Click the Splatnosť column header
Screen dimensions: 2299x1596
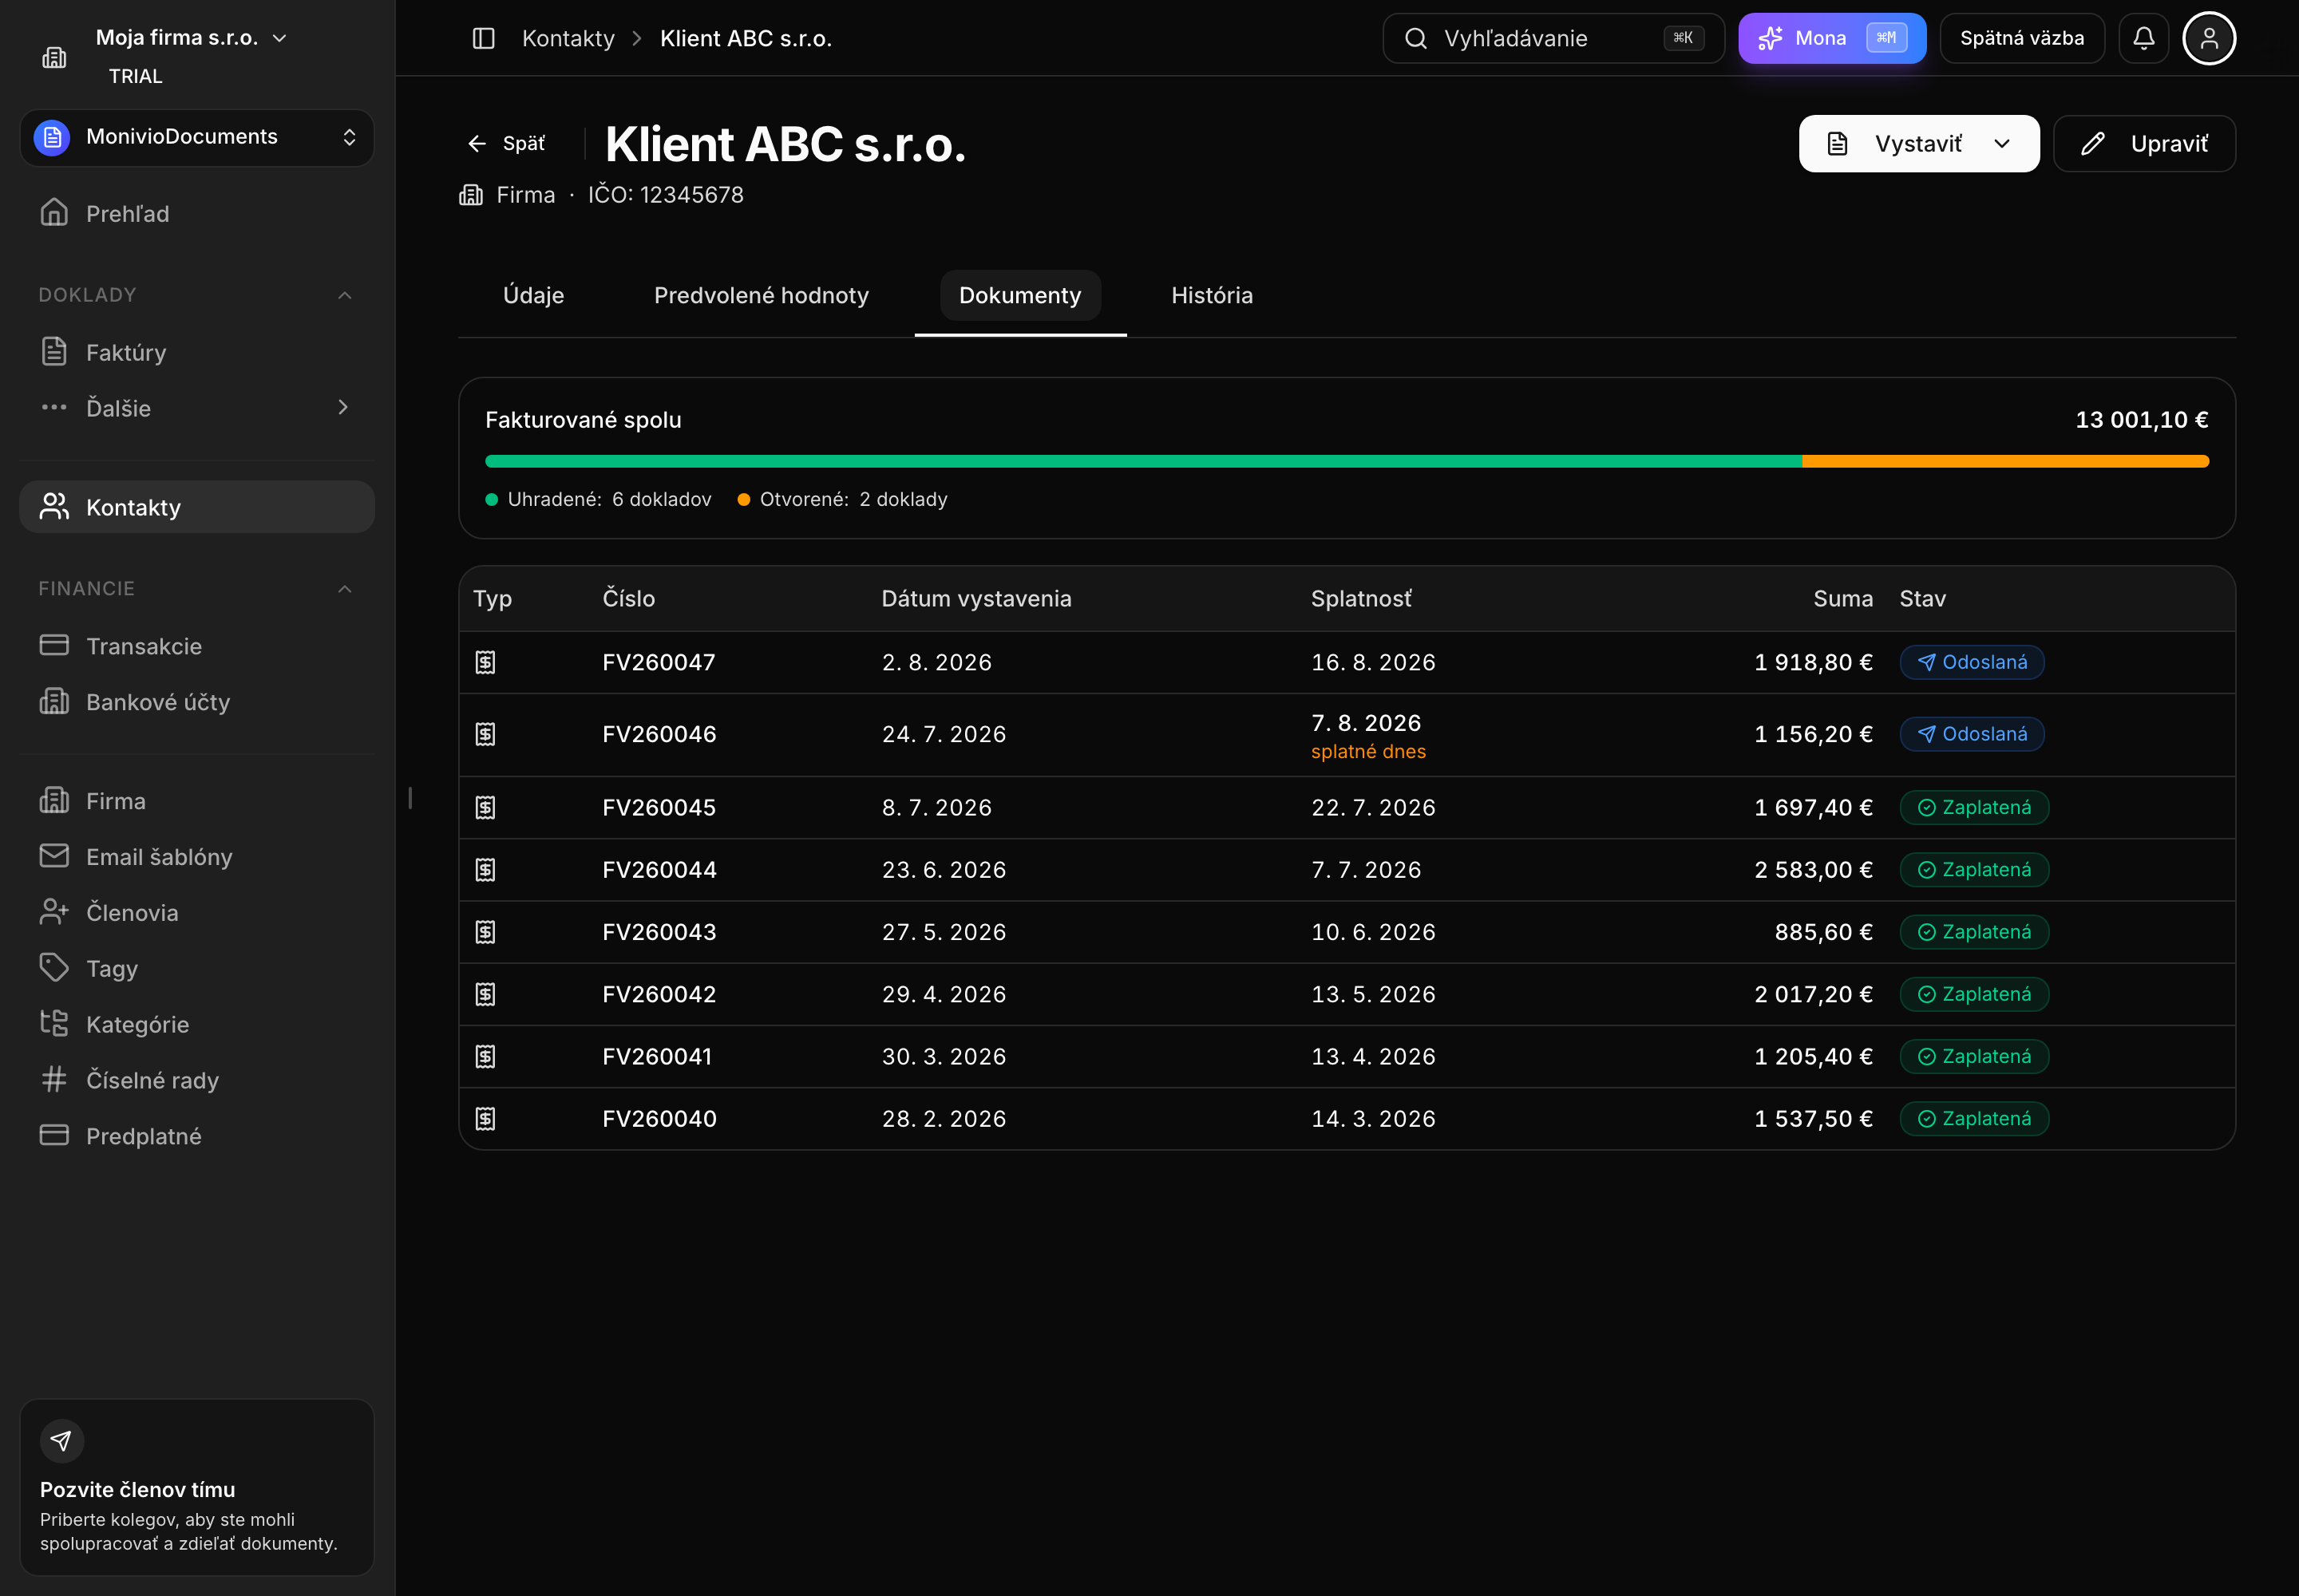[x=1362, y=599]
